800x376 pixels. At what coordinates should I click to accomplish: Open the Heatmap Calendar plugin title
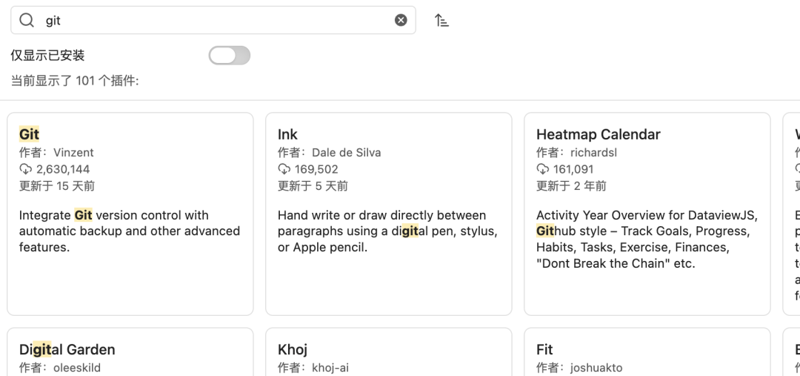(x=598, y=134)
